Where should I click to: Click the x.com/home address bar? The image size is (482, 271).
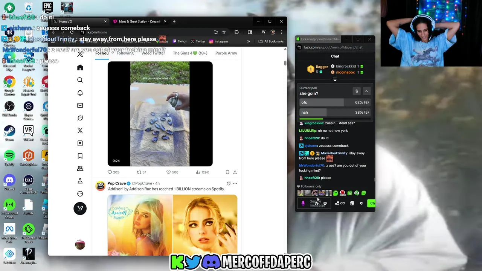point(147,32)
